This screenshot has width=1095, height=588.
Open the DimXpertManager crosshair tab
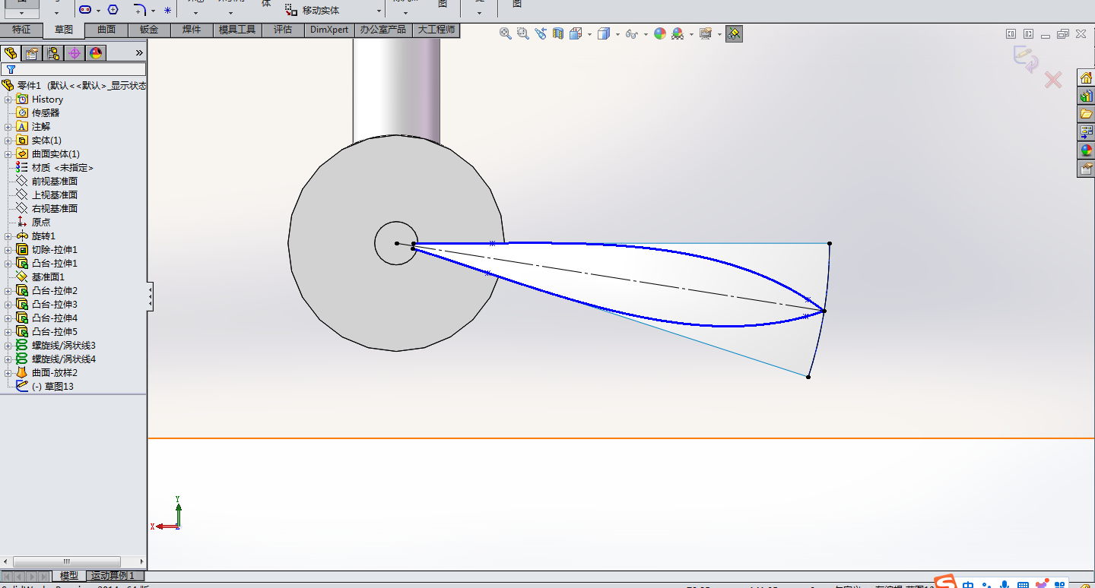click(x=75, y=53)
